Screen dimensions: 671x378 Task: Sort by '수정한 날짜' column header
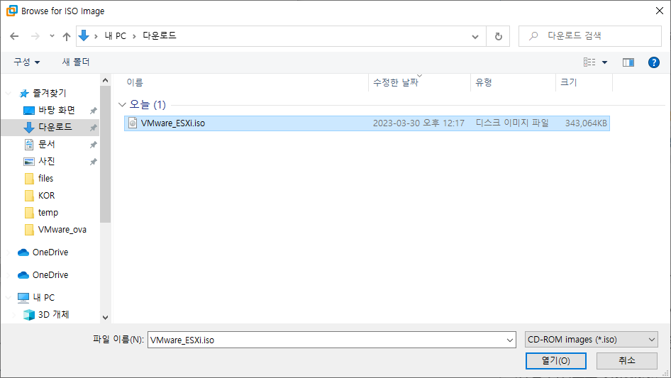tap(395, 82)
